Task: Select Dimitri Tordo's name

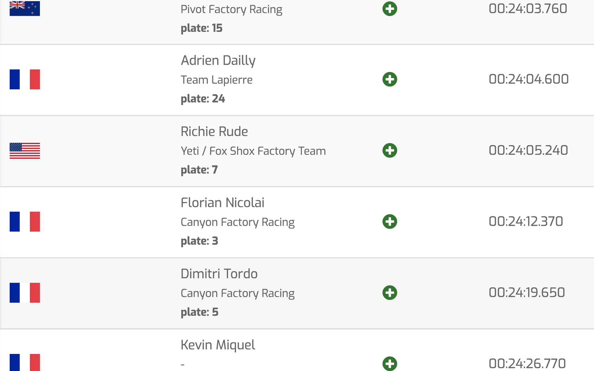Action: pos(219,274)
